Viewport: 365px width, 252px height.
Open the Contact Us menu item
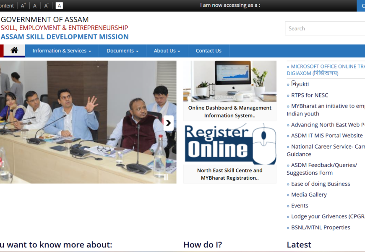pos(209,51)
